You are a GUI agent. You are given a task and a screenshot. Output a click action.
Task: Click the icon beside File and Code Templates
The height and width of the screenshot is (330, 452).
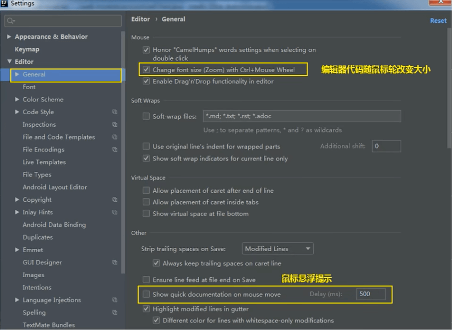click(x=115, y=137)
